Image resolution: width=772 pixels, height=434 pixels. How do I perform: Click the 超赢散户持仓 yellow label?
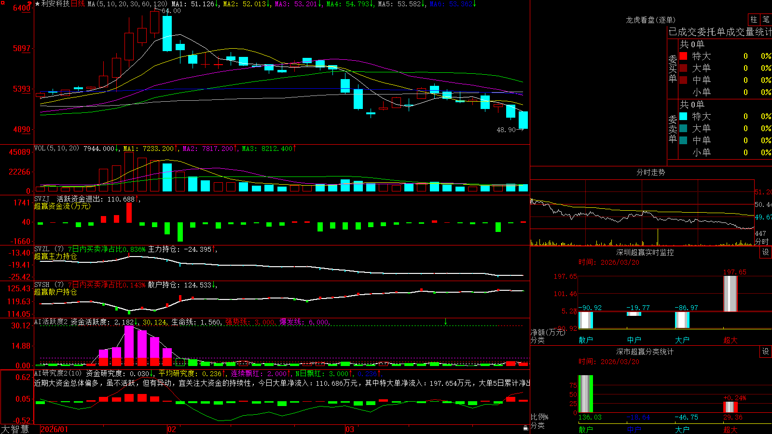point(55,292)
